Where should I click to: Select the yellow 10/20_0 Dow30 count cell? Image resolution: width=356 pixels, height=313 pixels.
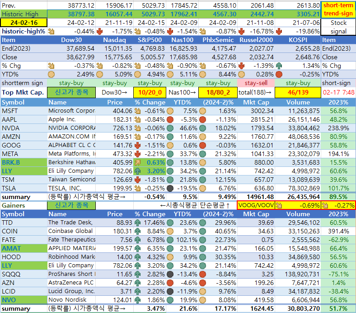150,93
